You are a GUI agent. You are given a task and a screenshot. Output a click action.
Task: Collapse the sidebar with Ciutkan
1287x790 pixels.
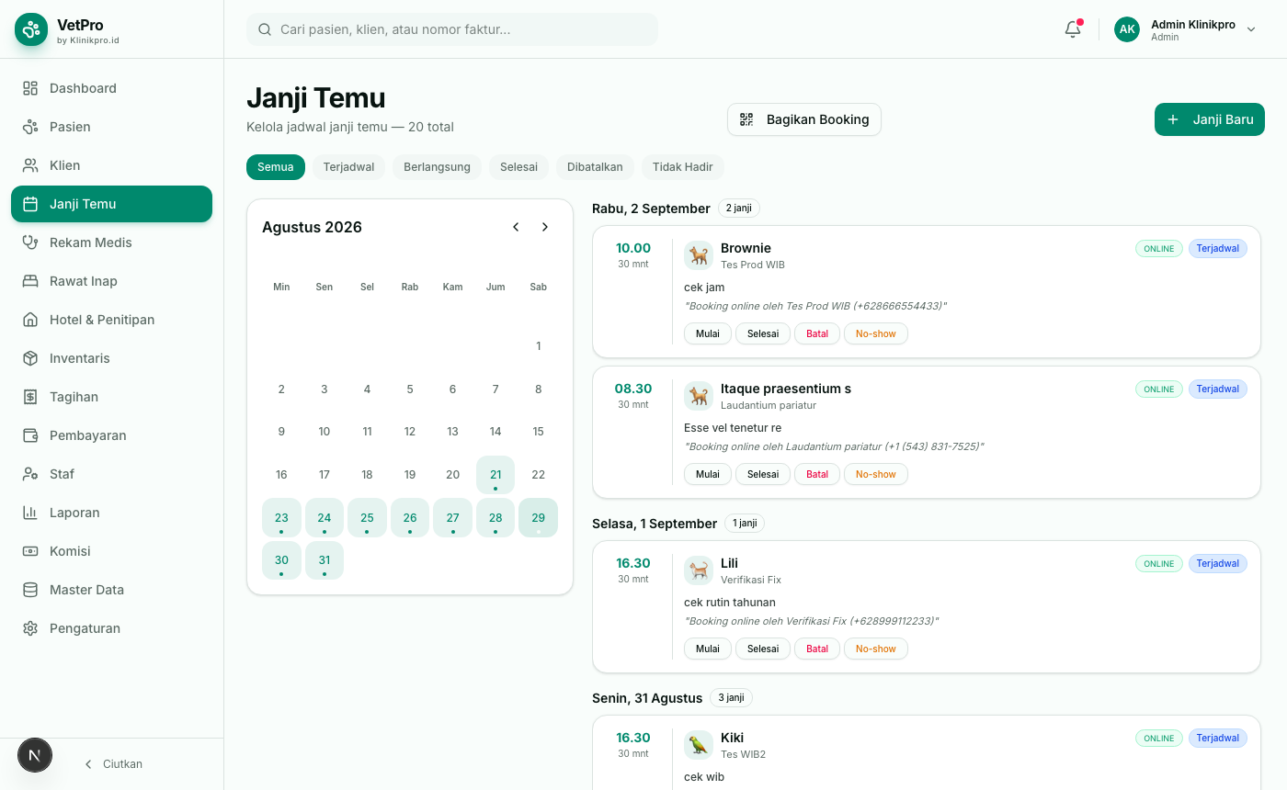tap(113, 764)
